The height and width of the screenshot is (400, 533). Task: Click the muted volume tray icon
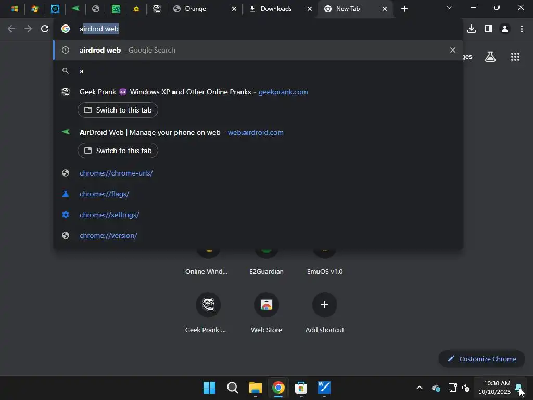pyautogui.click(x=466, y=387)
